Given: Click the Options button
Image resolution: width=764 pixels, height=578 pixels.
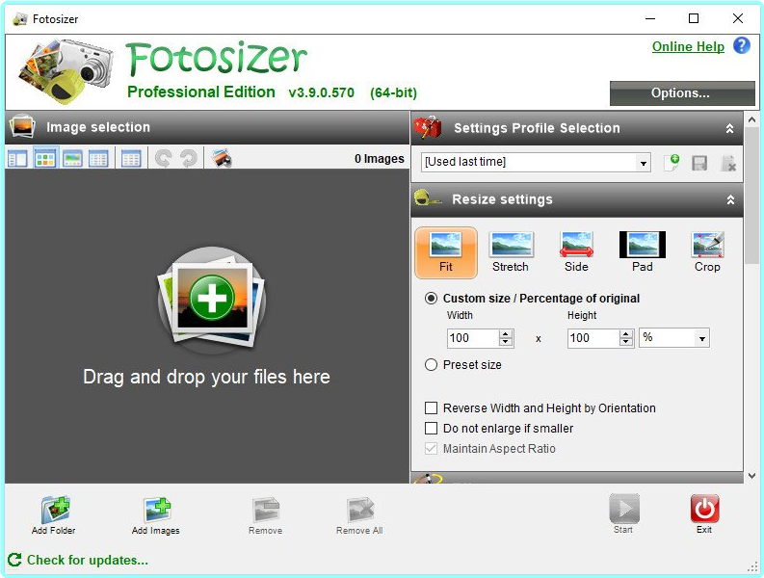Looking at the screenshot, I should [681, 93].
